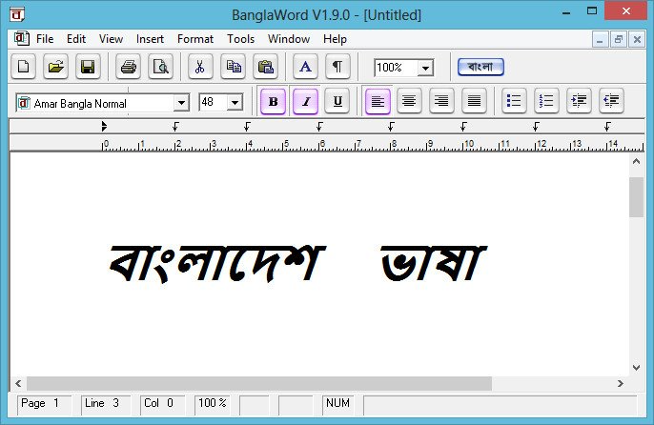Click the Paste clipboard icon

tap(265, 67)
